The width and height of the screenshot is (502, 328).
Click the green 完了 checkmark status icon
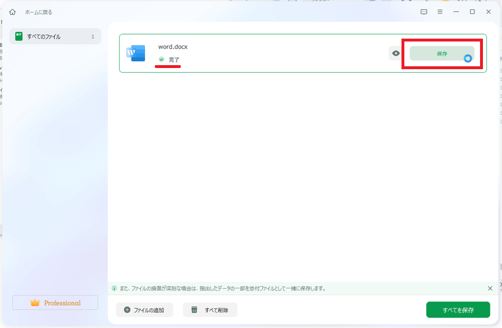[x=162, y=59]
